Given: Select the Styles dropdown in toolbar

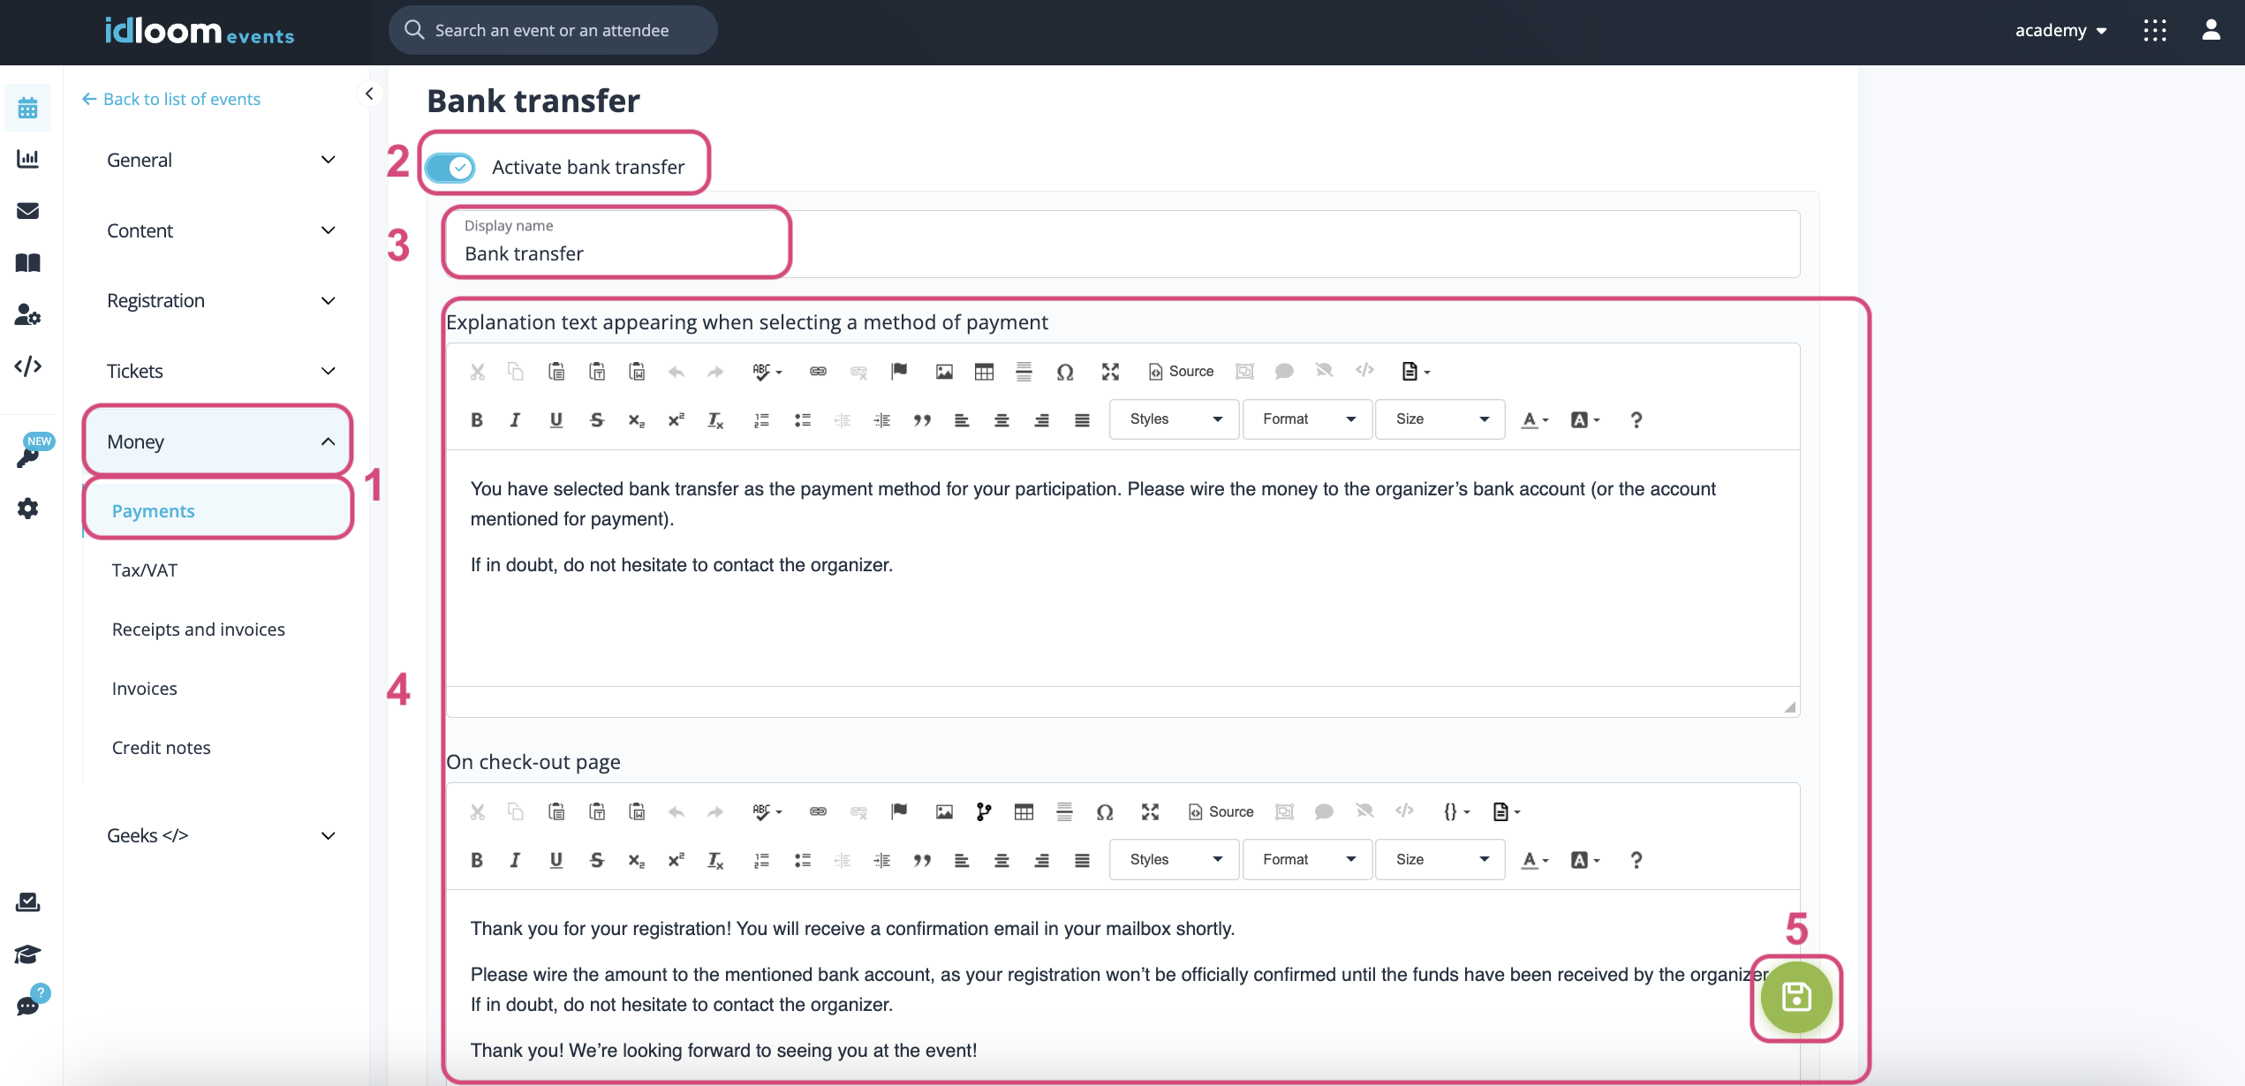Looking at the screenshot, I should tap(1175, 419).
